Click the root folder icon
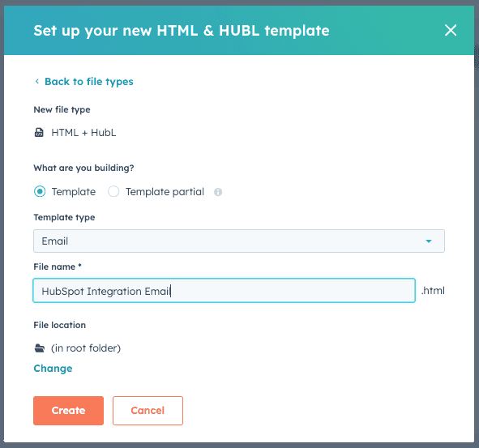The width and height of the screenshot is (479, 448). (40, 348)
